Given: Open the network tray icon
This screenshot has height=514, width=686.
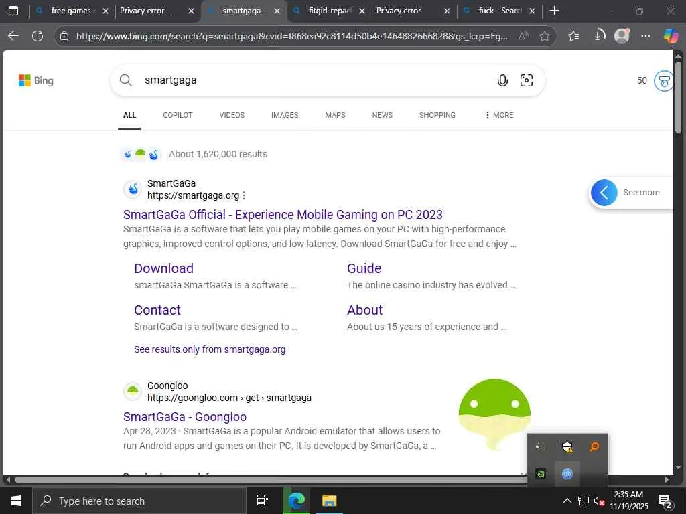Looking at the screenshot, I should point(584,501).
